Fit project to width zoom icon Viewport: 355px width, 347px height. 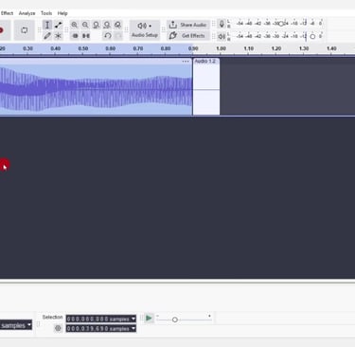pyautogui.click(x=107, y=25)
